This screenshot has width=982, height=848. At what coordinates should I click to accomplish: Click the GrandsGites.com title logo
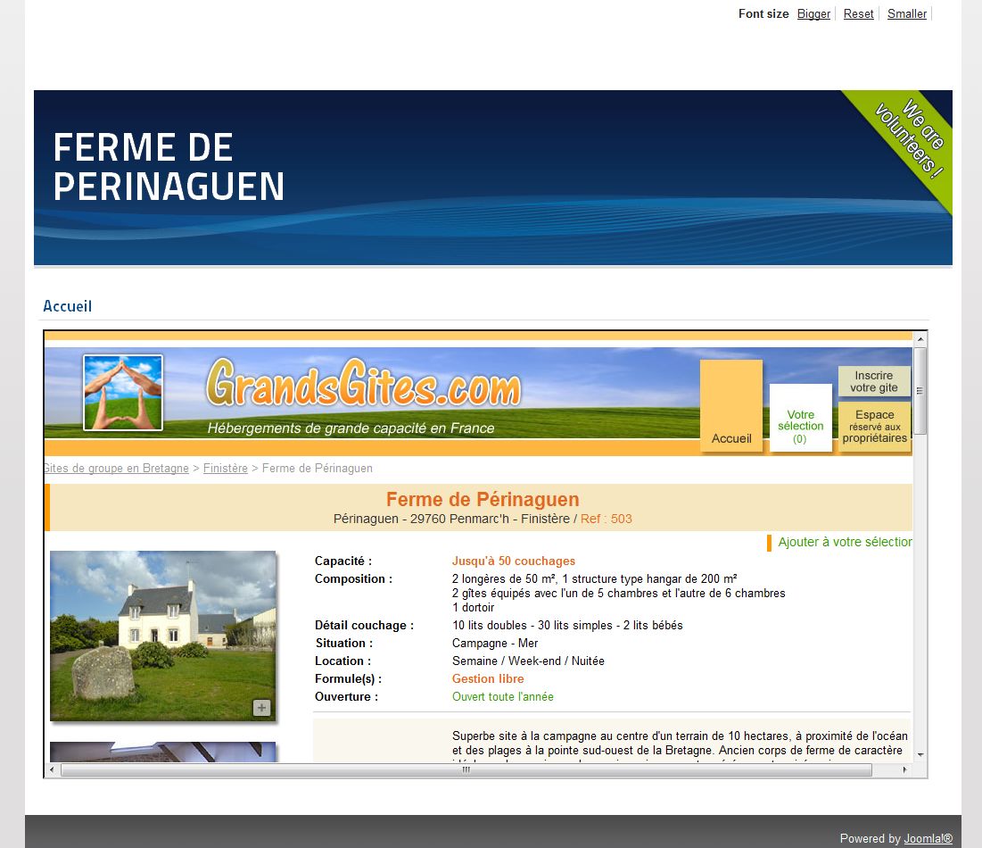tap(363, 383)
